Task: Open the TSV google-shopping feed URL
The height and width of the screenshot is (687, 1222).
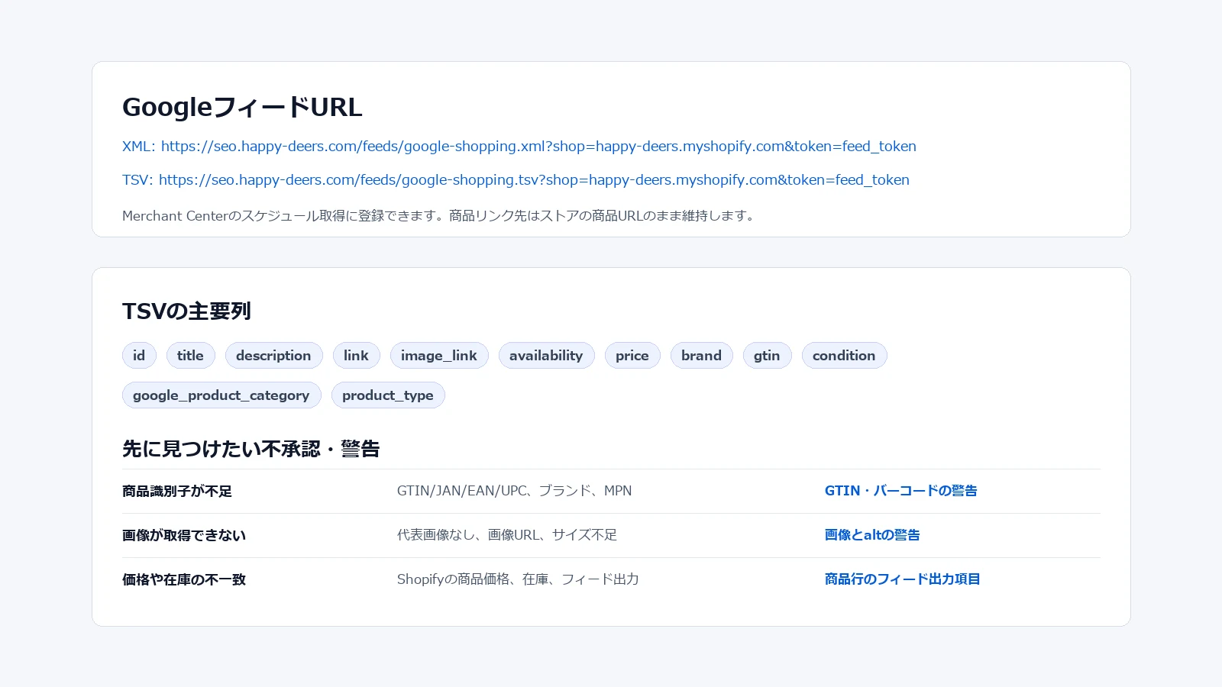Action: 516,179
